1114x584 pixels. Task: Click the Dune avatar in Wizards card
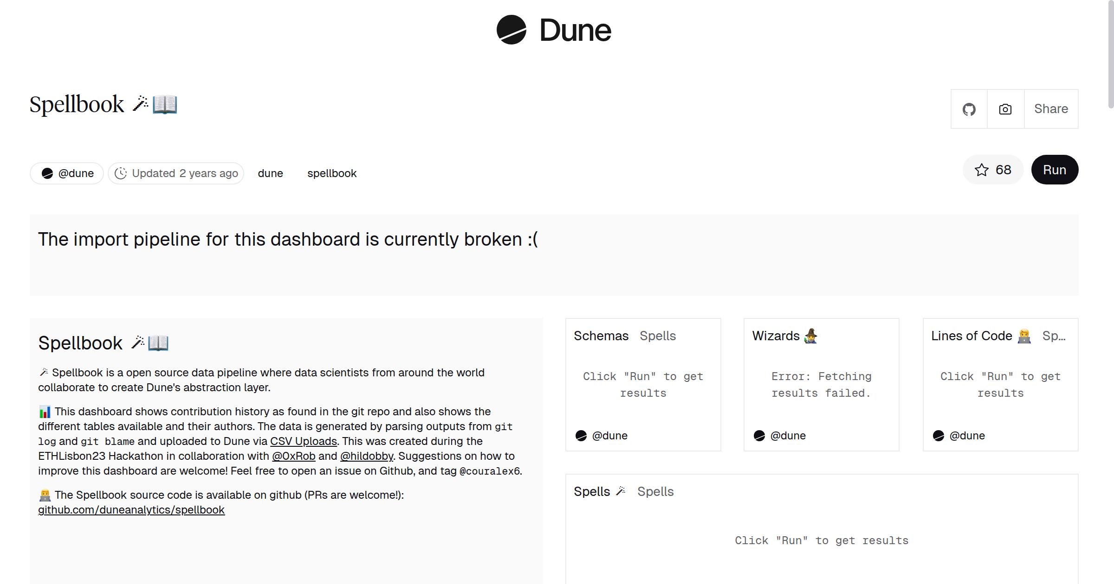pos(759,436)
